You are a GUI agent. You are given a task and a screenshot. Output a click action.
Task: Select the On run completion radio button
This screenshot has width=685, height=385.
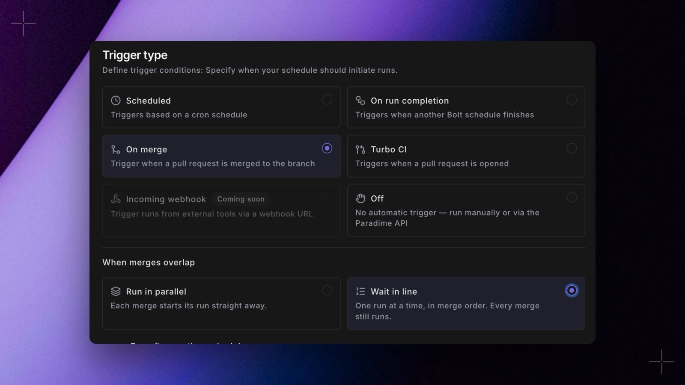point(572,99)
